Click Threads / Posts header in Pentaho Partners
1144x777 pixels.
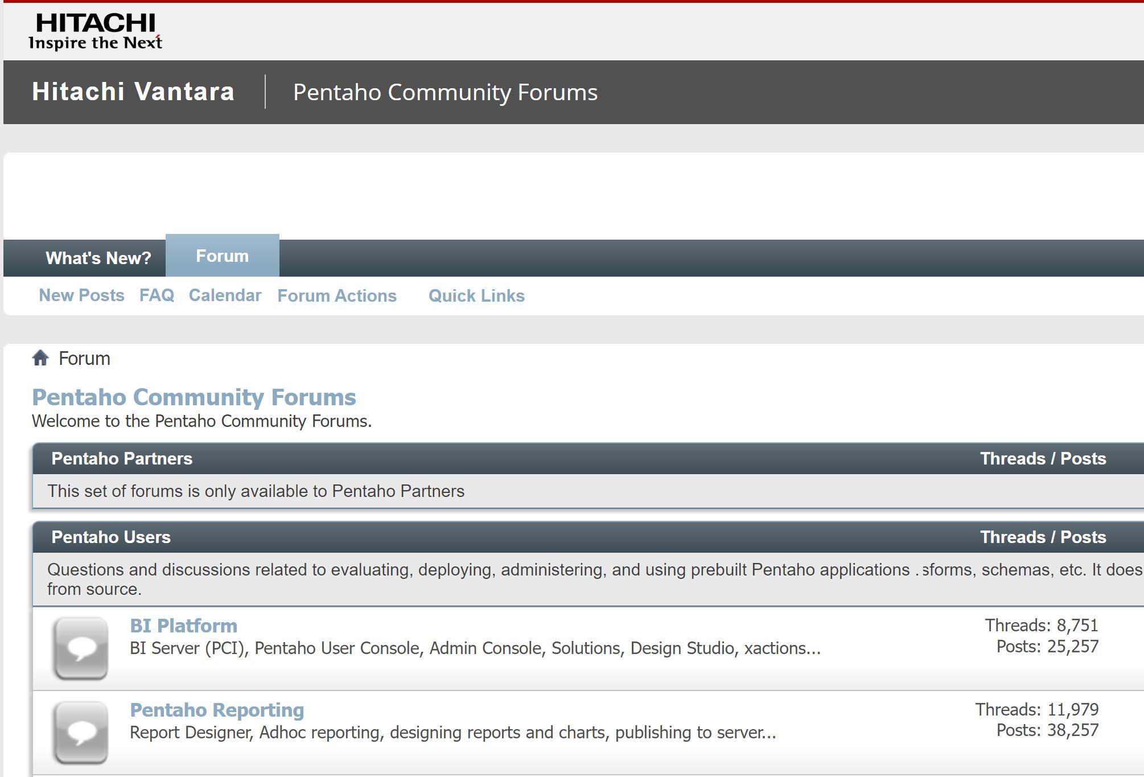point(1043,459)
